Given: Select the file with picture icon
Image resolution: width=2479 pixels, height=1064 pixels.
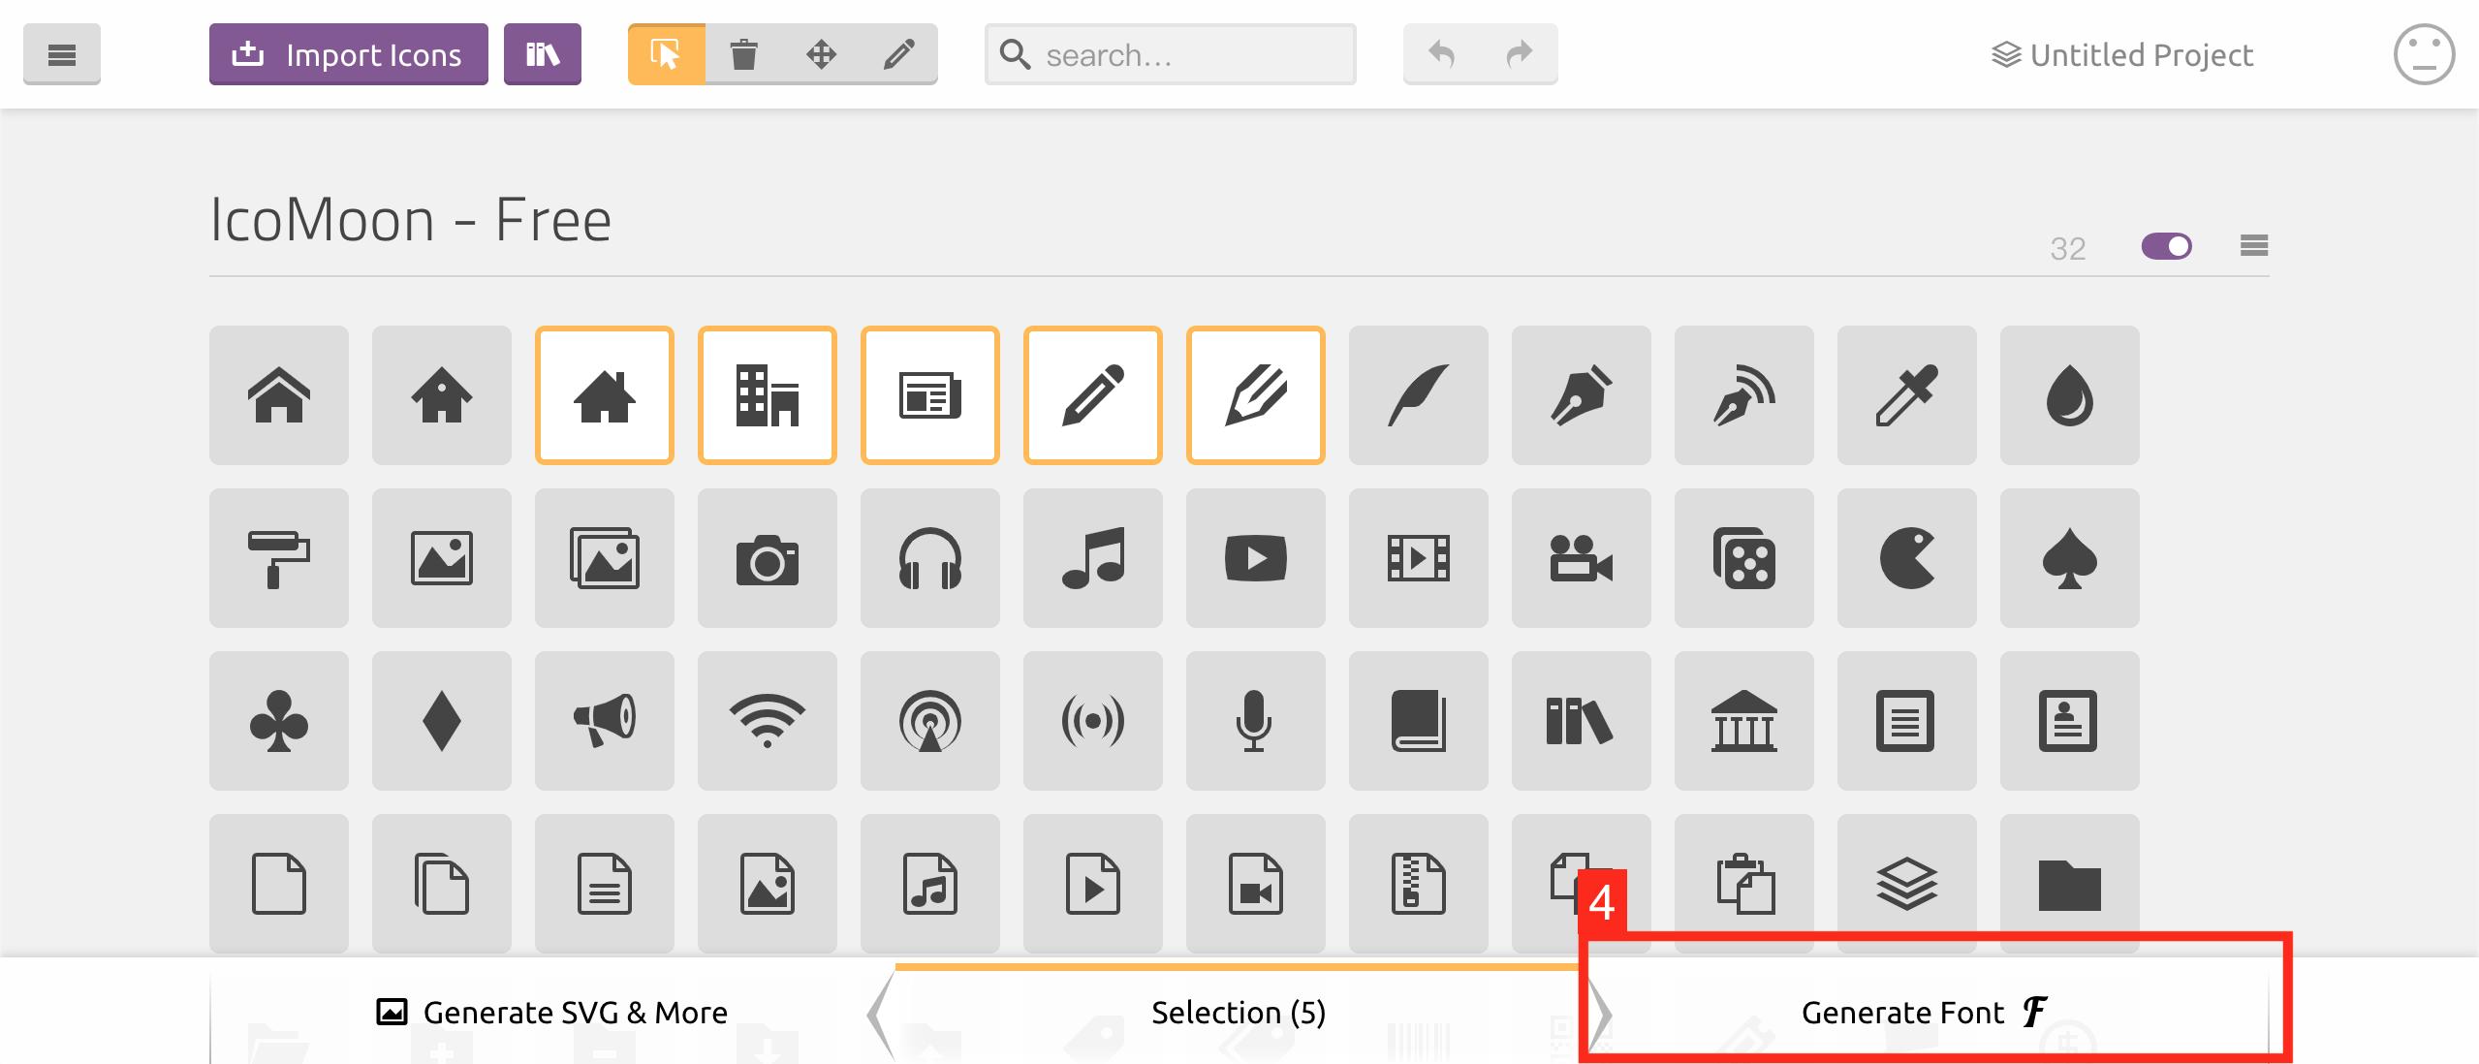Looking at the screenshot, I should [x=768, y=884].
